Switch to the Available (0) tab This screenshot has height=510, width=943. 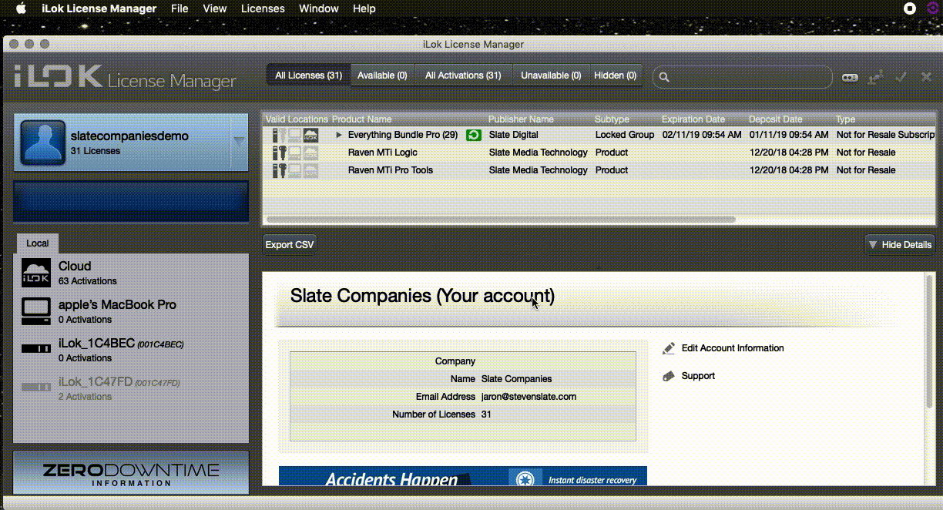pyautogui.click(x=382, y=75)
